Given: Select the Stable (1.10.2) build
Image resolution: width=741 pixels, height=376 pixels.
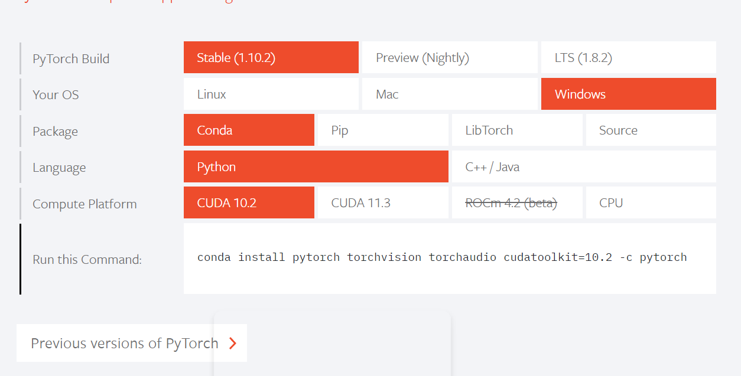Looking at the screenshot, I should (271, 57).
